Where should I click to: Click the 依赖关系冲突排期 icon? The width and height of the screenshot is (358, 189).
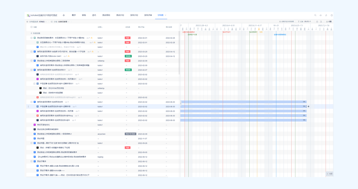(x=280, y=22)
